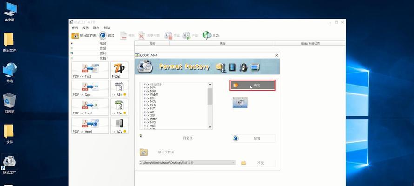
Task: Choose the -> EPub converter tile
Action: point(120,107)
